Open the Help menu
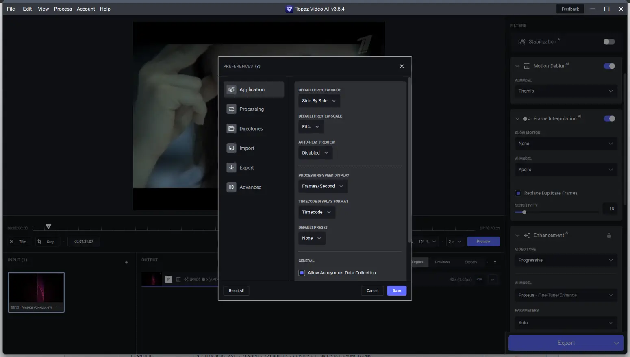The image size is (630, 357). pyautogui.click(x=105, y=9)
